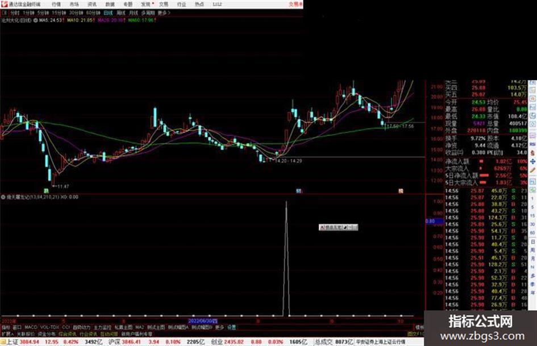
Task: Open the 行业 menu
Action: pos(181,4)
